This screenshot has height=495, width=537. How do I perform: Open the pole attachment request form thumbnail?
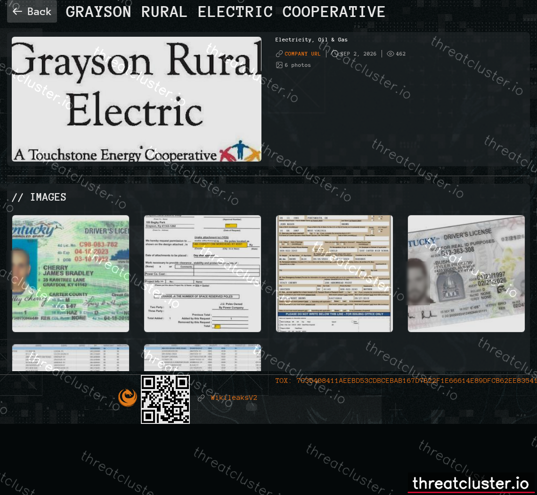pos(203,274)
